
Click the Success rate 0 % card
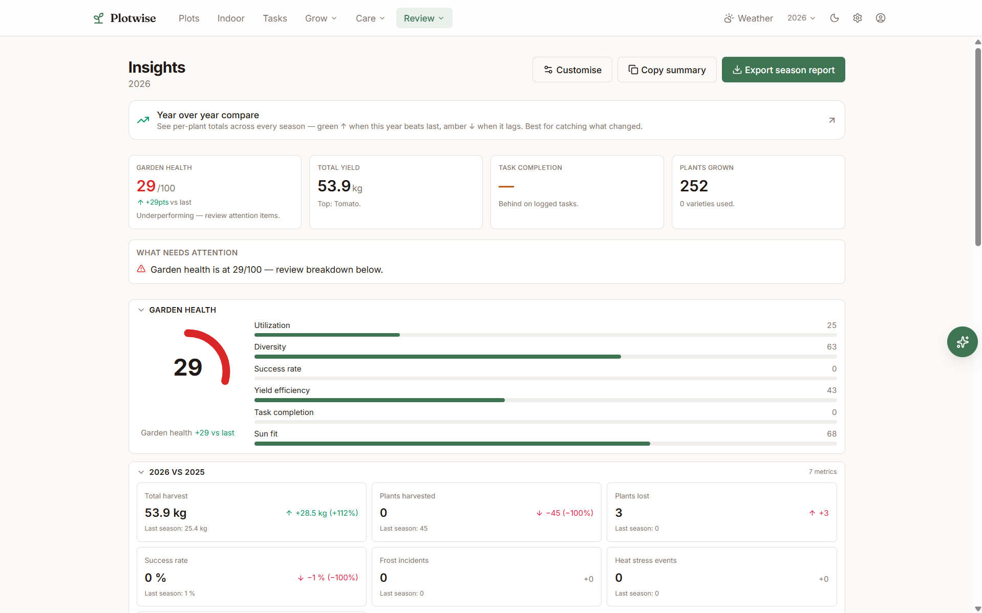(251, 577)
